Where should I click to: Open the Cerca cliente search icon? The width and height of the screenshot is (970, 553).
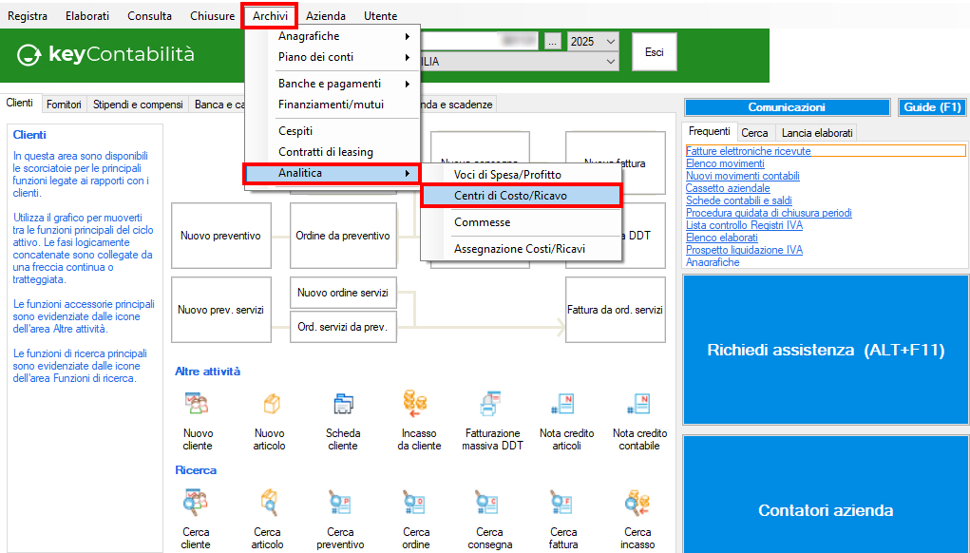tap(196, 504)
